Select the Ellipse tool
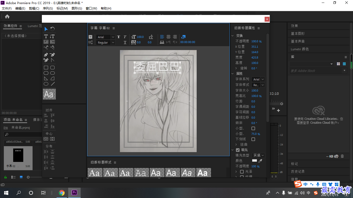The width and height of the screenshot is (353, 198). pos(46,84)
